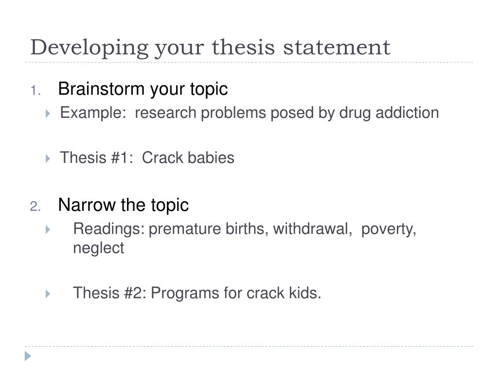Click the arrow bullet before 'Readings: premature births'
498x374 pixels.
pyautogui.click(x=48, y=229)
